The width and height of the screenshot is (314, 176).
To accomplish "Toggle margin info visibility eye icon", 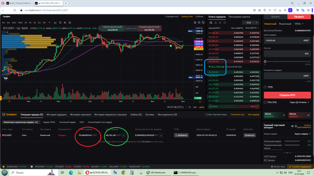I will point(293,126).
